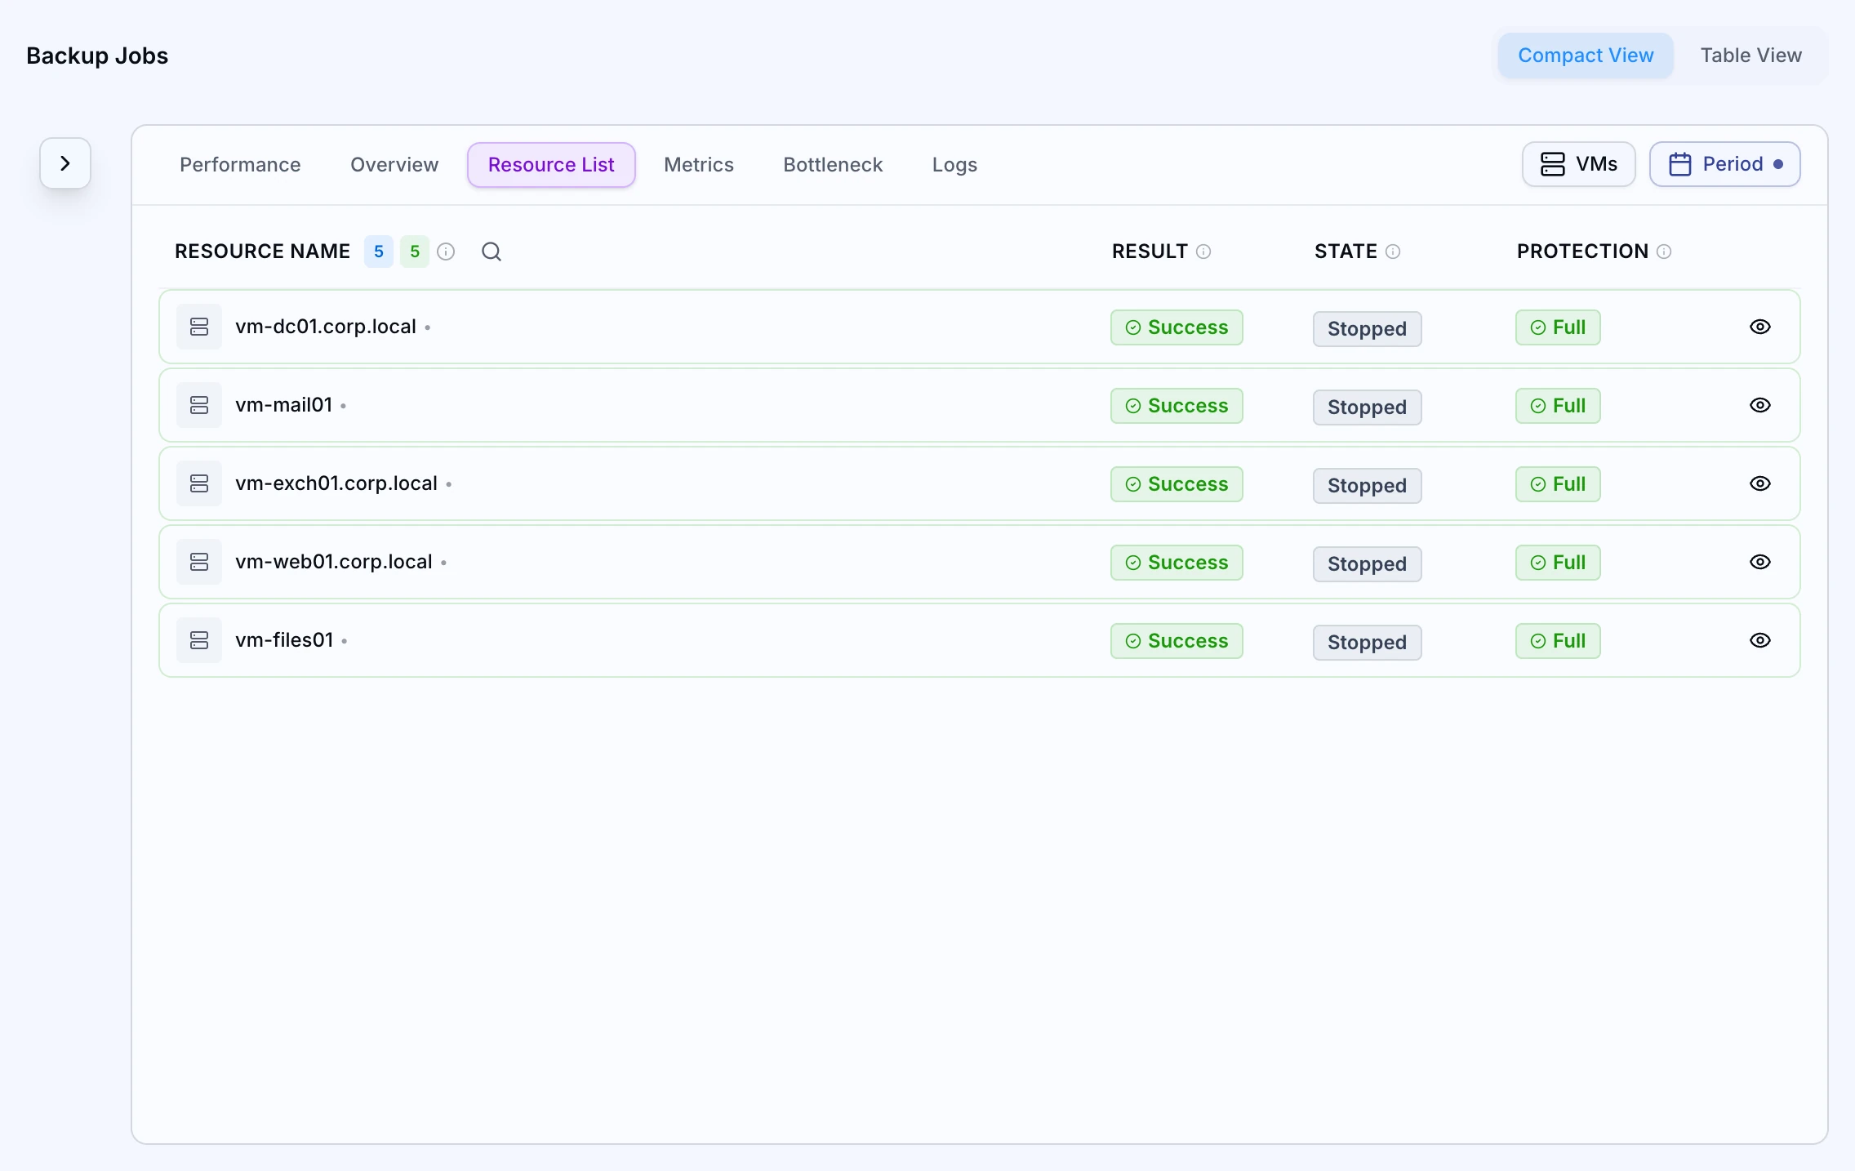Click the server icon for vm-mail01
This screenshot has height=1171, width=1855.
pos(199,405)
